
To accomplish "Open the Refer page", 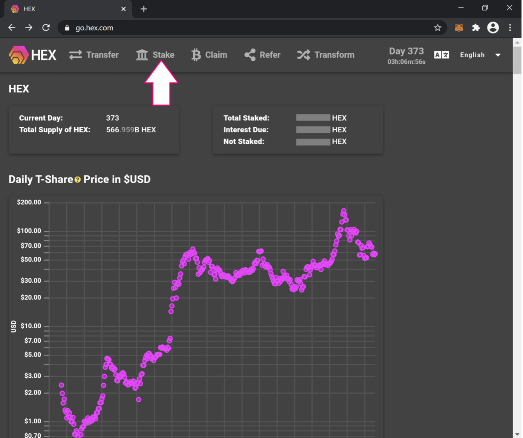I will tap(262, 55).
